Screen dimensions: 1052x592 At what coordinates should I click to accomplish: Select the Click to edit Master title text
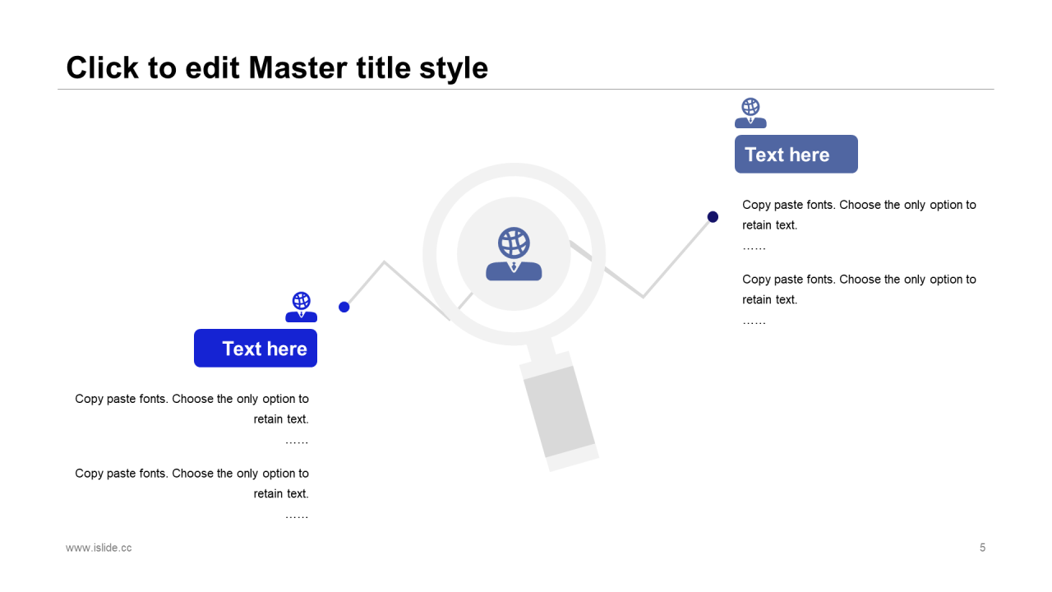[x=277, y=67]
